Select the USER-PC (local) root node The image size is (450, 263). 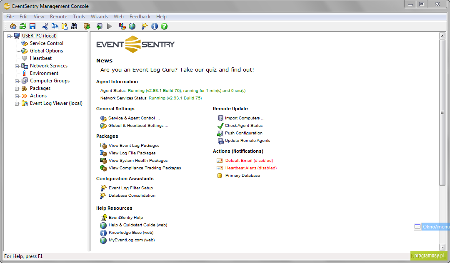[x=39, y=36]
